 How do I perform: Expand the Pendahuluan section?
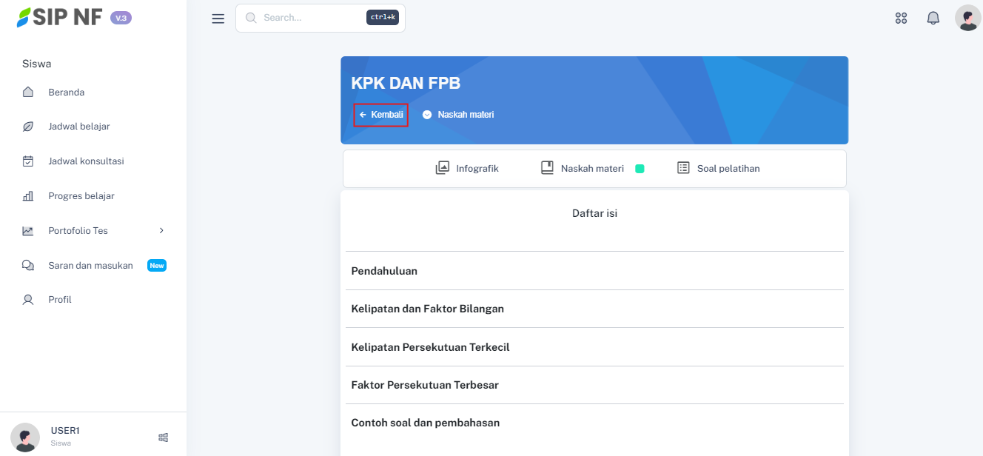(x=384, y=271)
